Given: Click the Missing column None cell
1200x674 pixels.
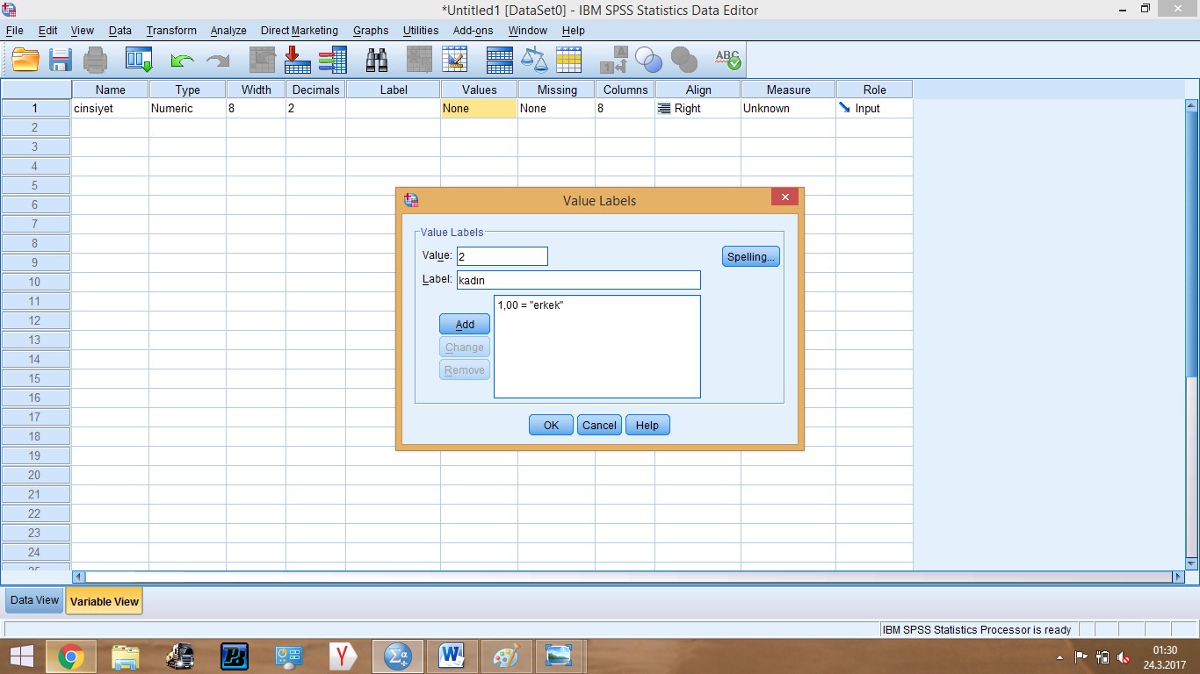Looking at the screenshot, I should [556, 109].
